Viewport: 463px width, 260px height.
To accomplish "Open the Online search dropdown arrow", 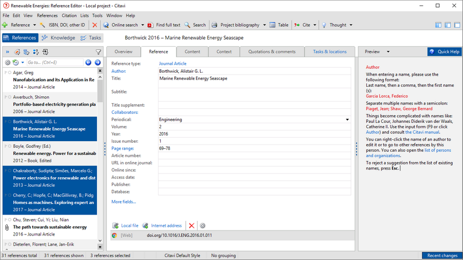I will click(x=142, y=25).
